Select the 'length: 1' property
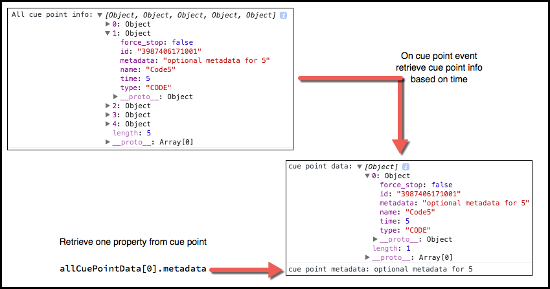The height and width of the screenshot is (289, 550). [391, 248]
